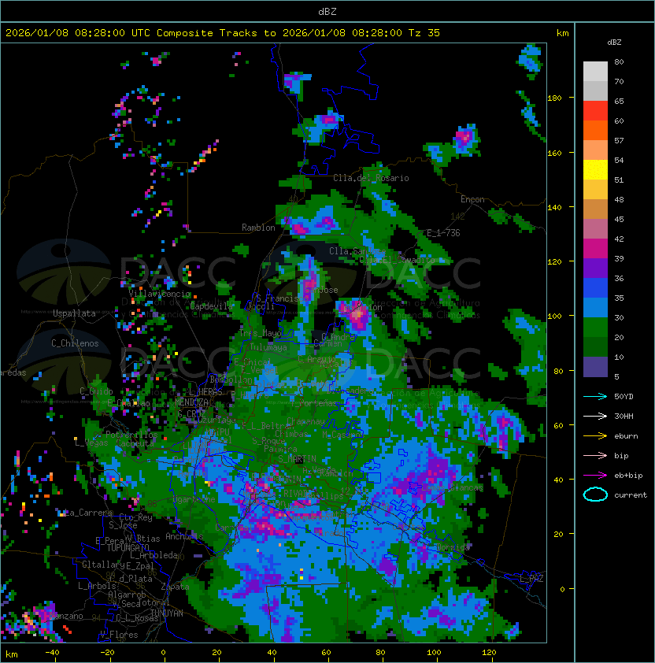The width and height of the screenshot is (655, 663).
Task: Pick the light blue swatch in the dBZ scale
Action: 595,307
